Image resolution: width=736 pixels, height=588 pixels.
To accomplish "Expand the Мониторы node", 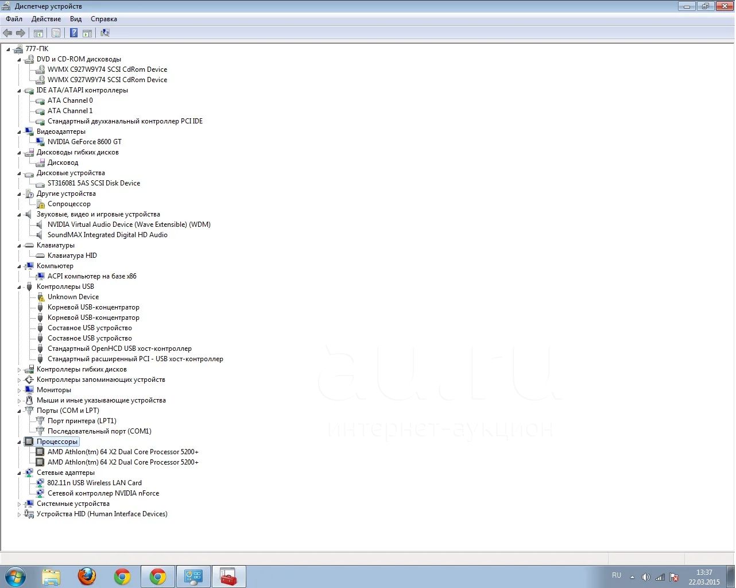I will [19, 390].
